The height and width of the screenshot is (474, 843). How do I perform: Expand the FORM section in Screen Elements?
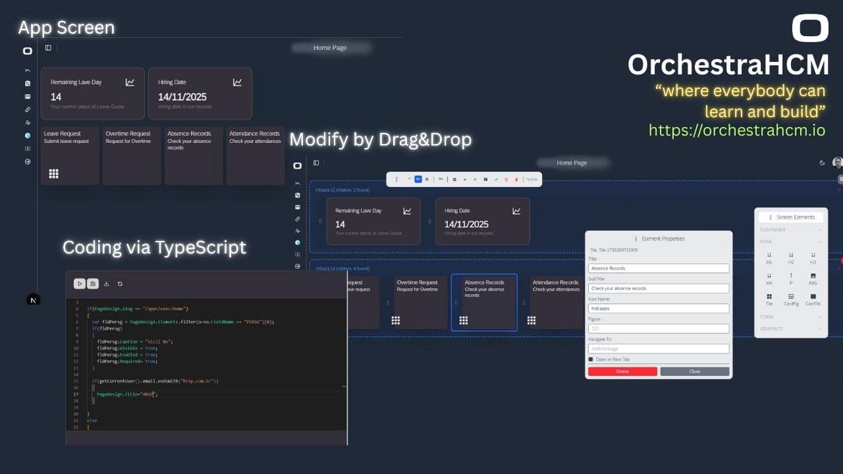(x=790, y=317)
